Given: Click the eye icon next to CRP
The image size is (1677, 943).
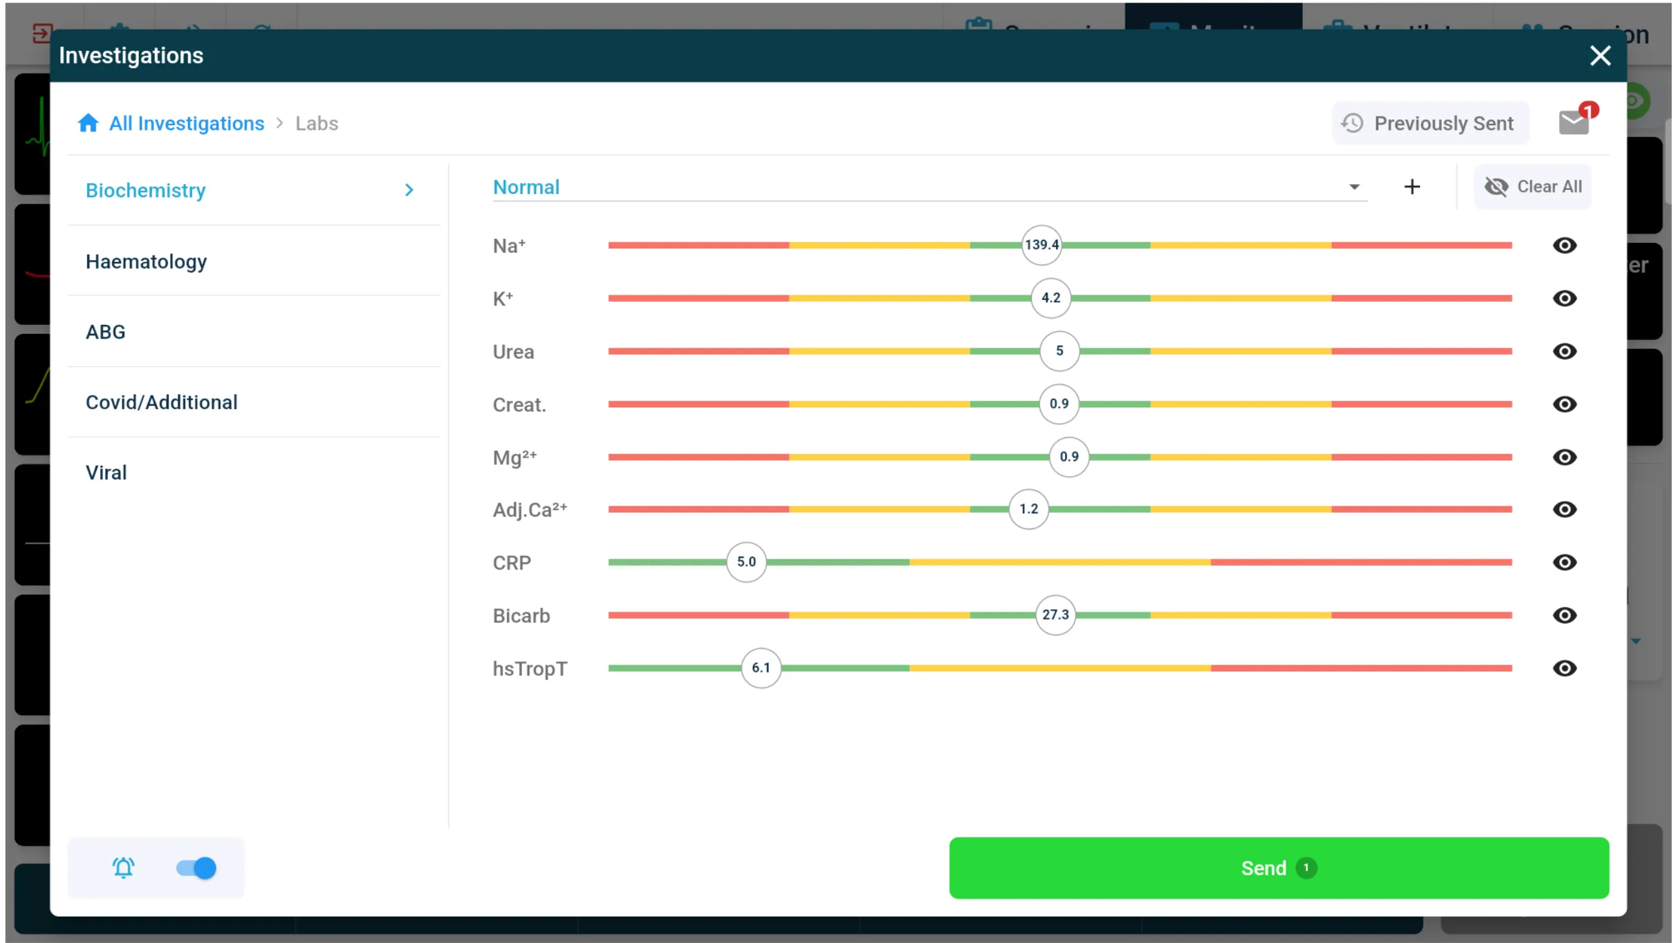Looking at the screenshot, I should [1564, 562].
